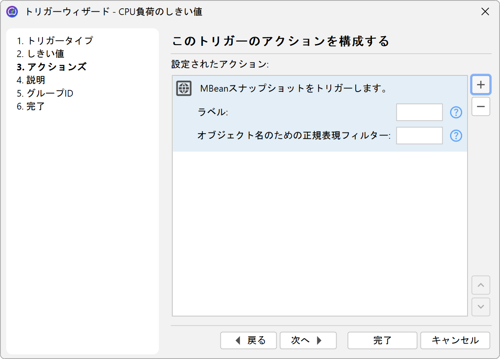500x359 pixels.
Task: Select step 3 アクションズ in sidebar
Action: coord(52,67)
